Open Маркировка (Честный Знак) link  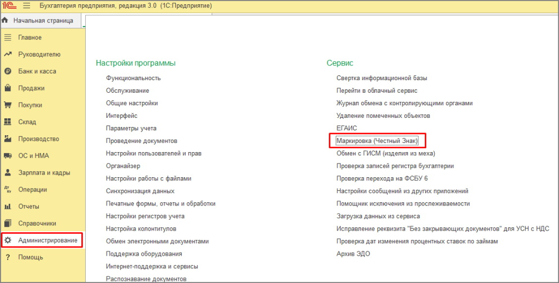[x=377, y=141]
